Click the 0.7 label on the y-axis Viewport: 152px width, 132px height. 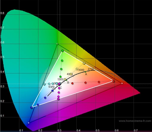click(2, 28)
